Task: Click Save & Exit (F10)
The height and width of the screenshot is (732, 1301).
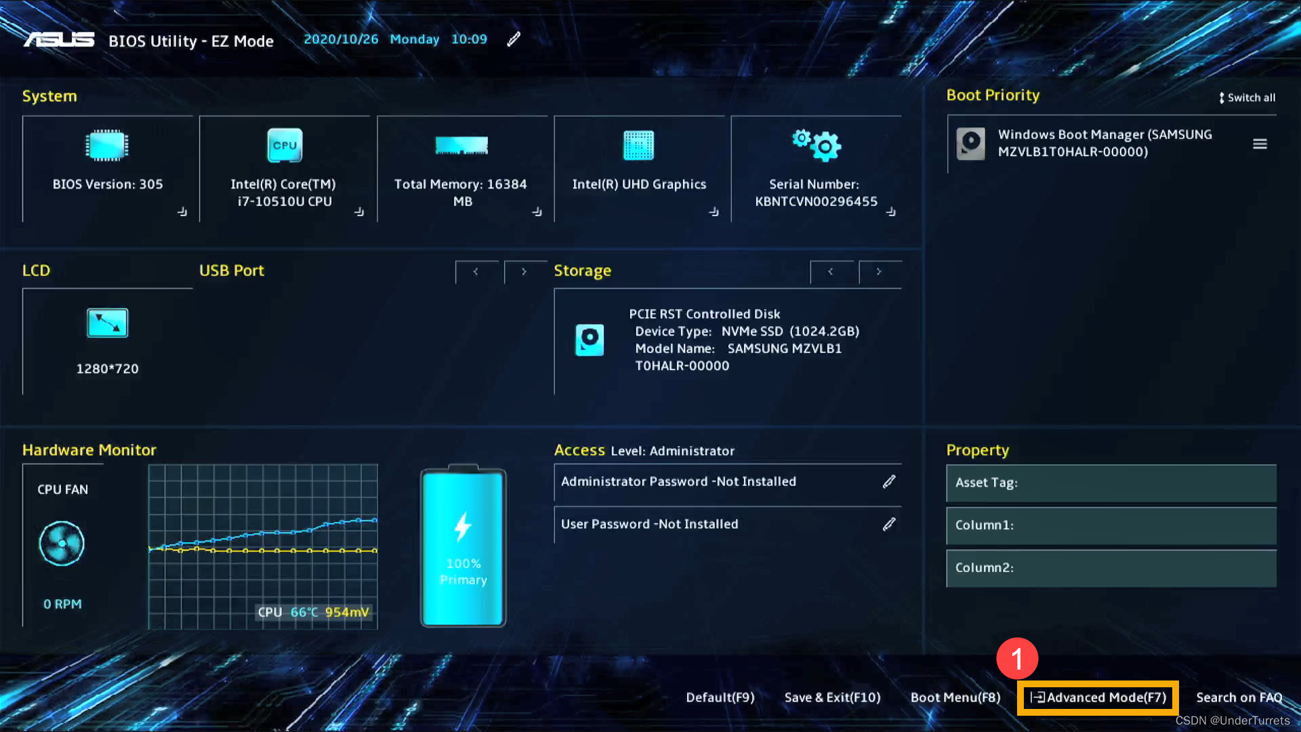Action: tap(832, 697)
